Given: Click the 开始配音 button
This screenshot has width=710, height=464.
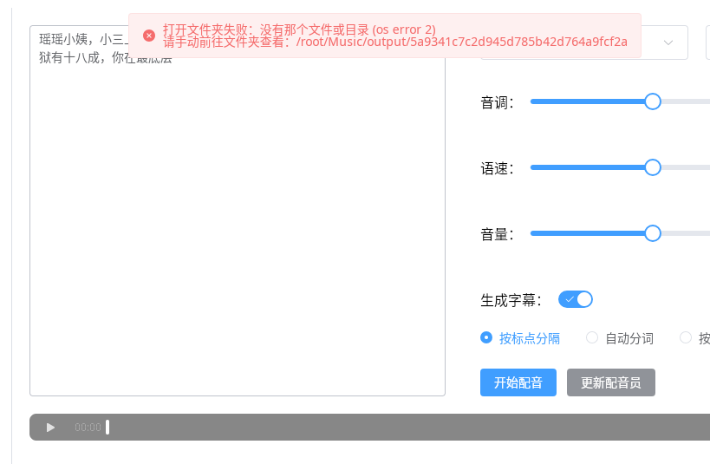Looking at the screenshot, I should coord(518,382).
